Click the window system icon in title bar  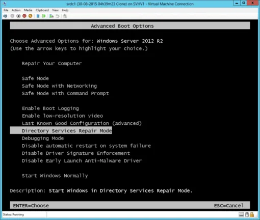point(5,4)
